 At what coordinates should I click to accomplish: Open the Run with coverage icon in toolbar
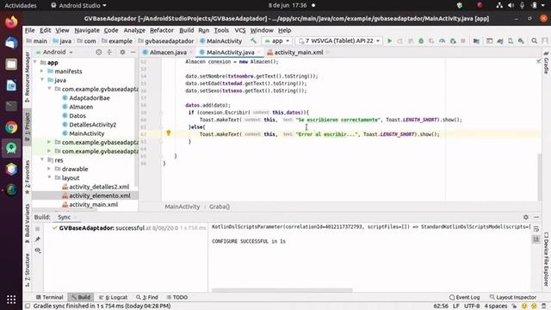(x=431, y=41)
